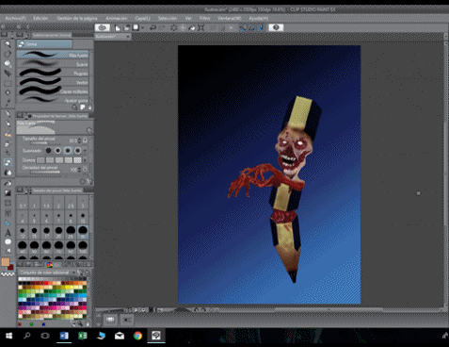The image size is (449, 347).
Task: Open the CLIP STUDIO launcher icon
Action: [103, 27]
